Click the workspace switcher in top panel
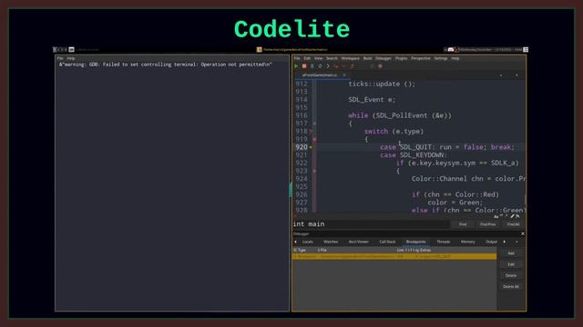Image resolution: width=583 pixels, height=327 pixels. tap(60, 50)
